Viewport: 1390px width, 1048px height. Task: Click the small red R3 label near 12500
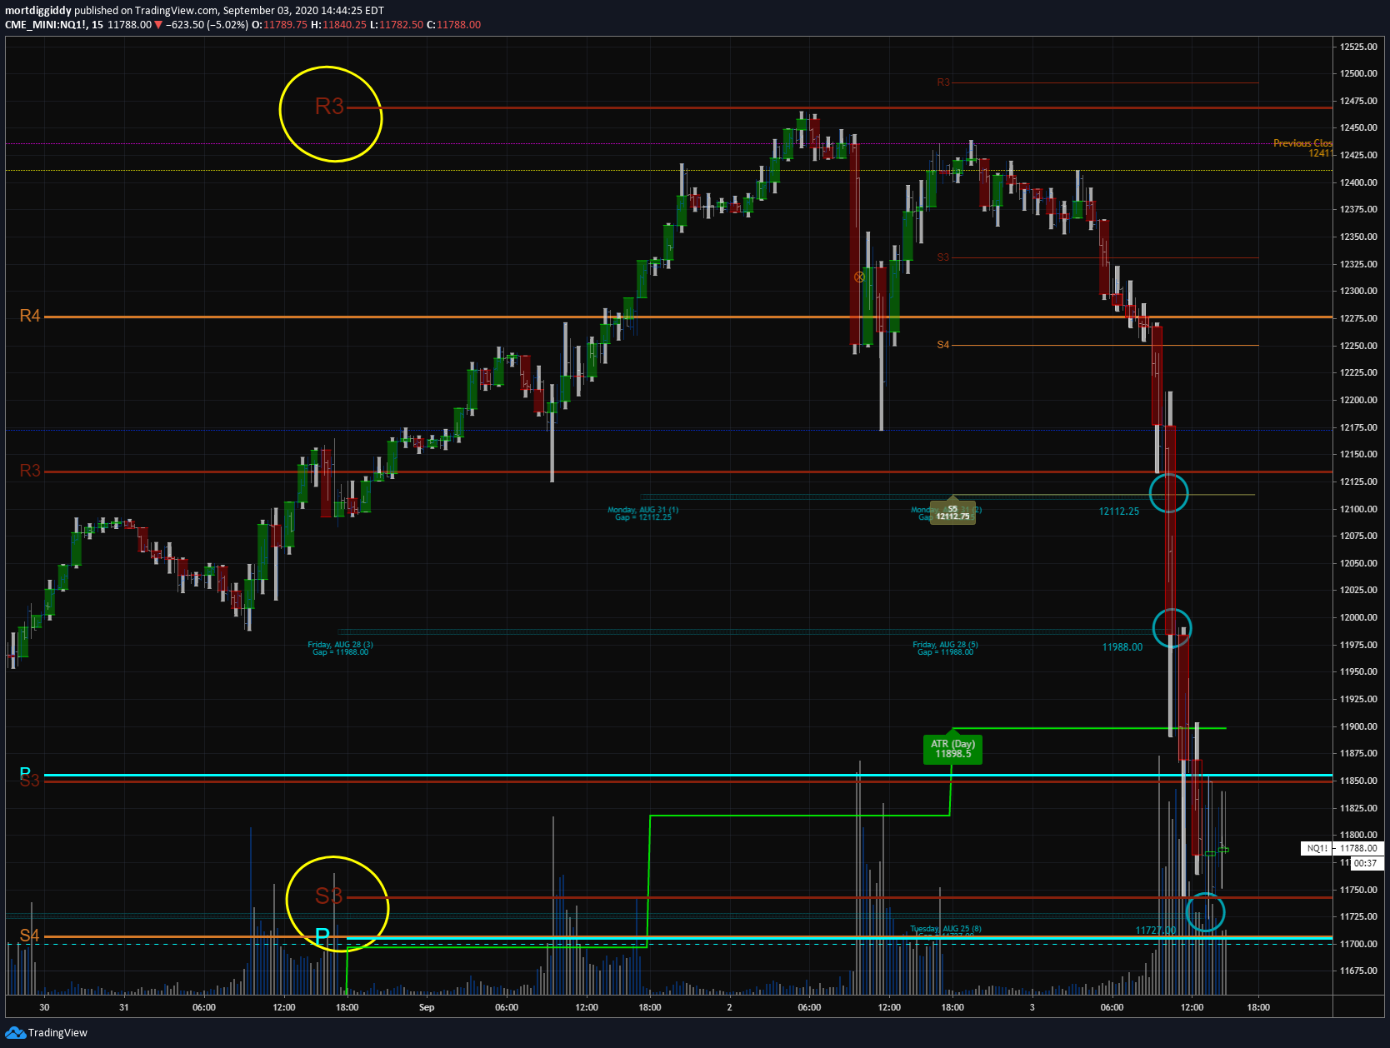(x=942, y=82)
